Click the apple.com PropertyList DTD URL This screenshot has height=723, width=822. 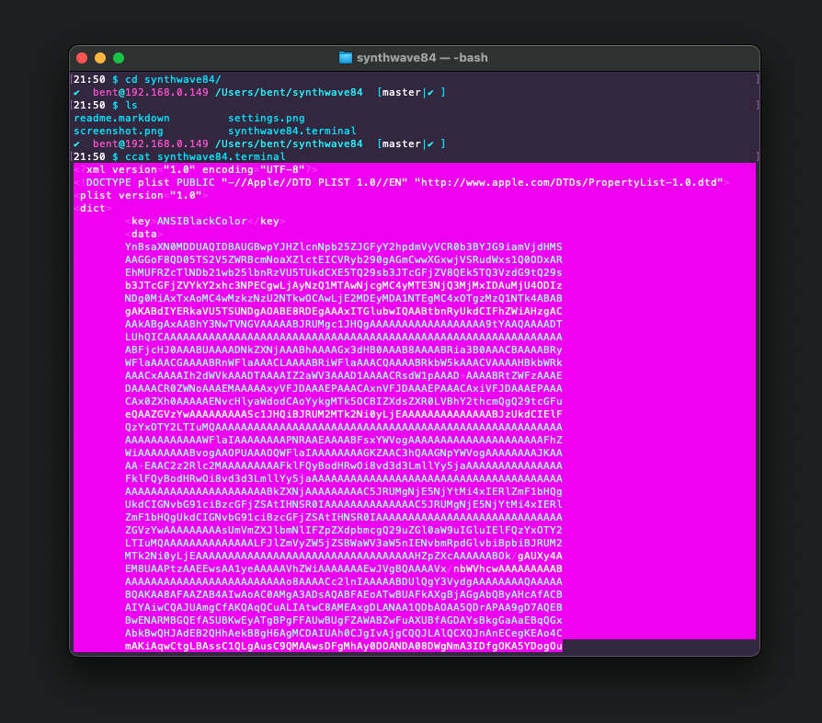click(569, 182)
